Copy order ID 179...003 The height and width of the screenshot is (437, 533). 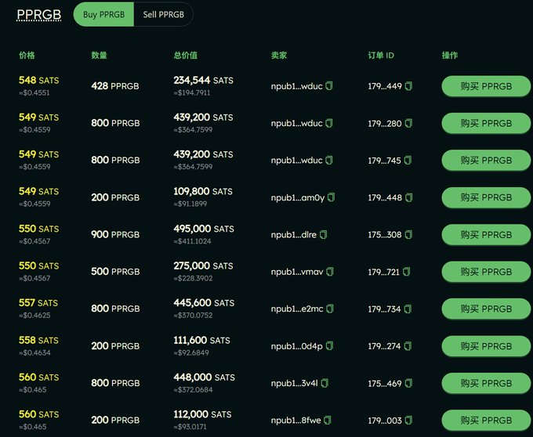tap(408, 420)
